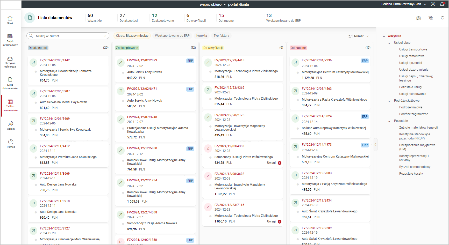Select the Odrzucone 15 tab
Image resolution: width=449 pixels, height=245 pixels.
226,18
